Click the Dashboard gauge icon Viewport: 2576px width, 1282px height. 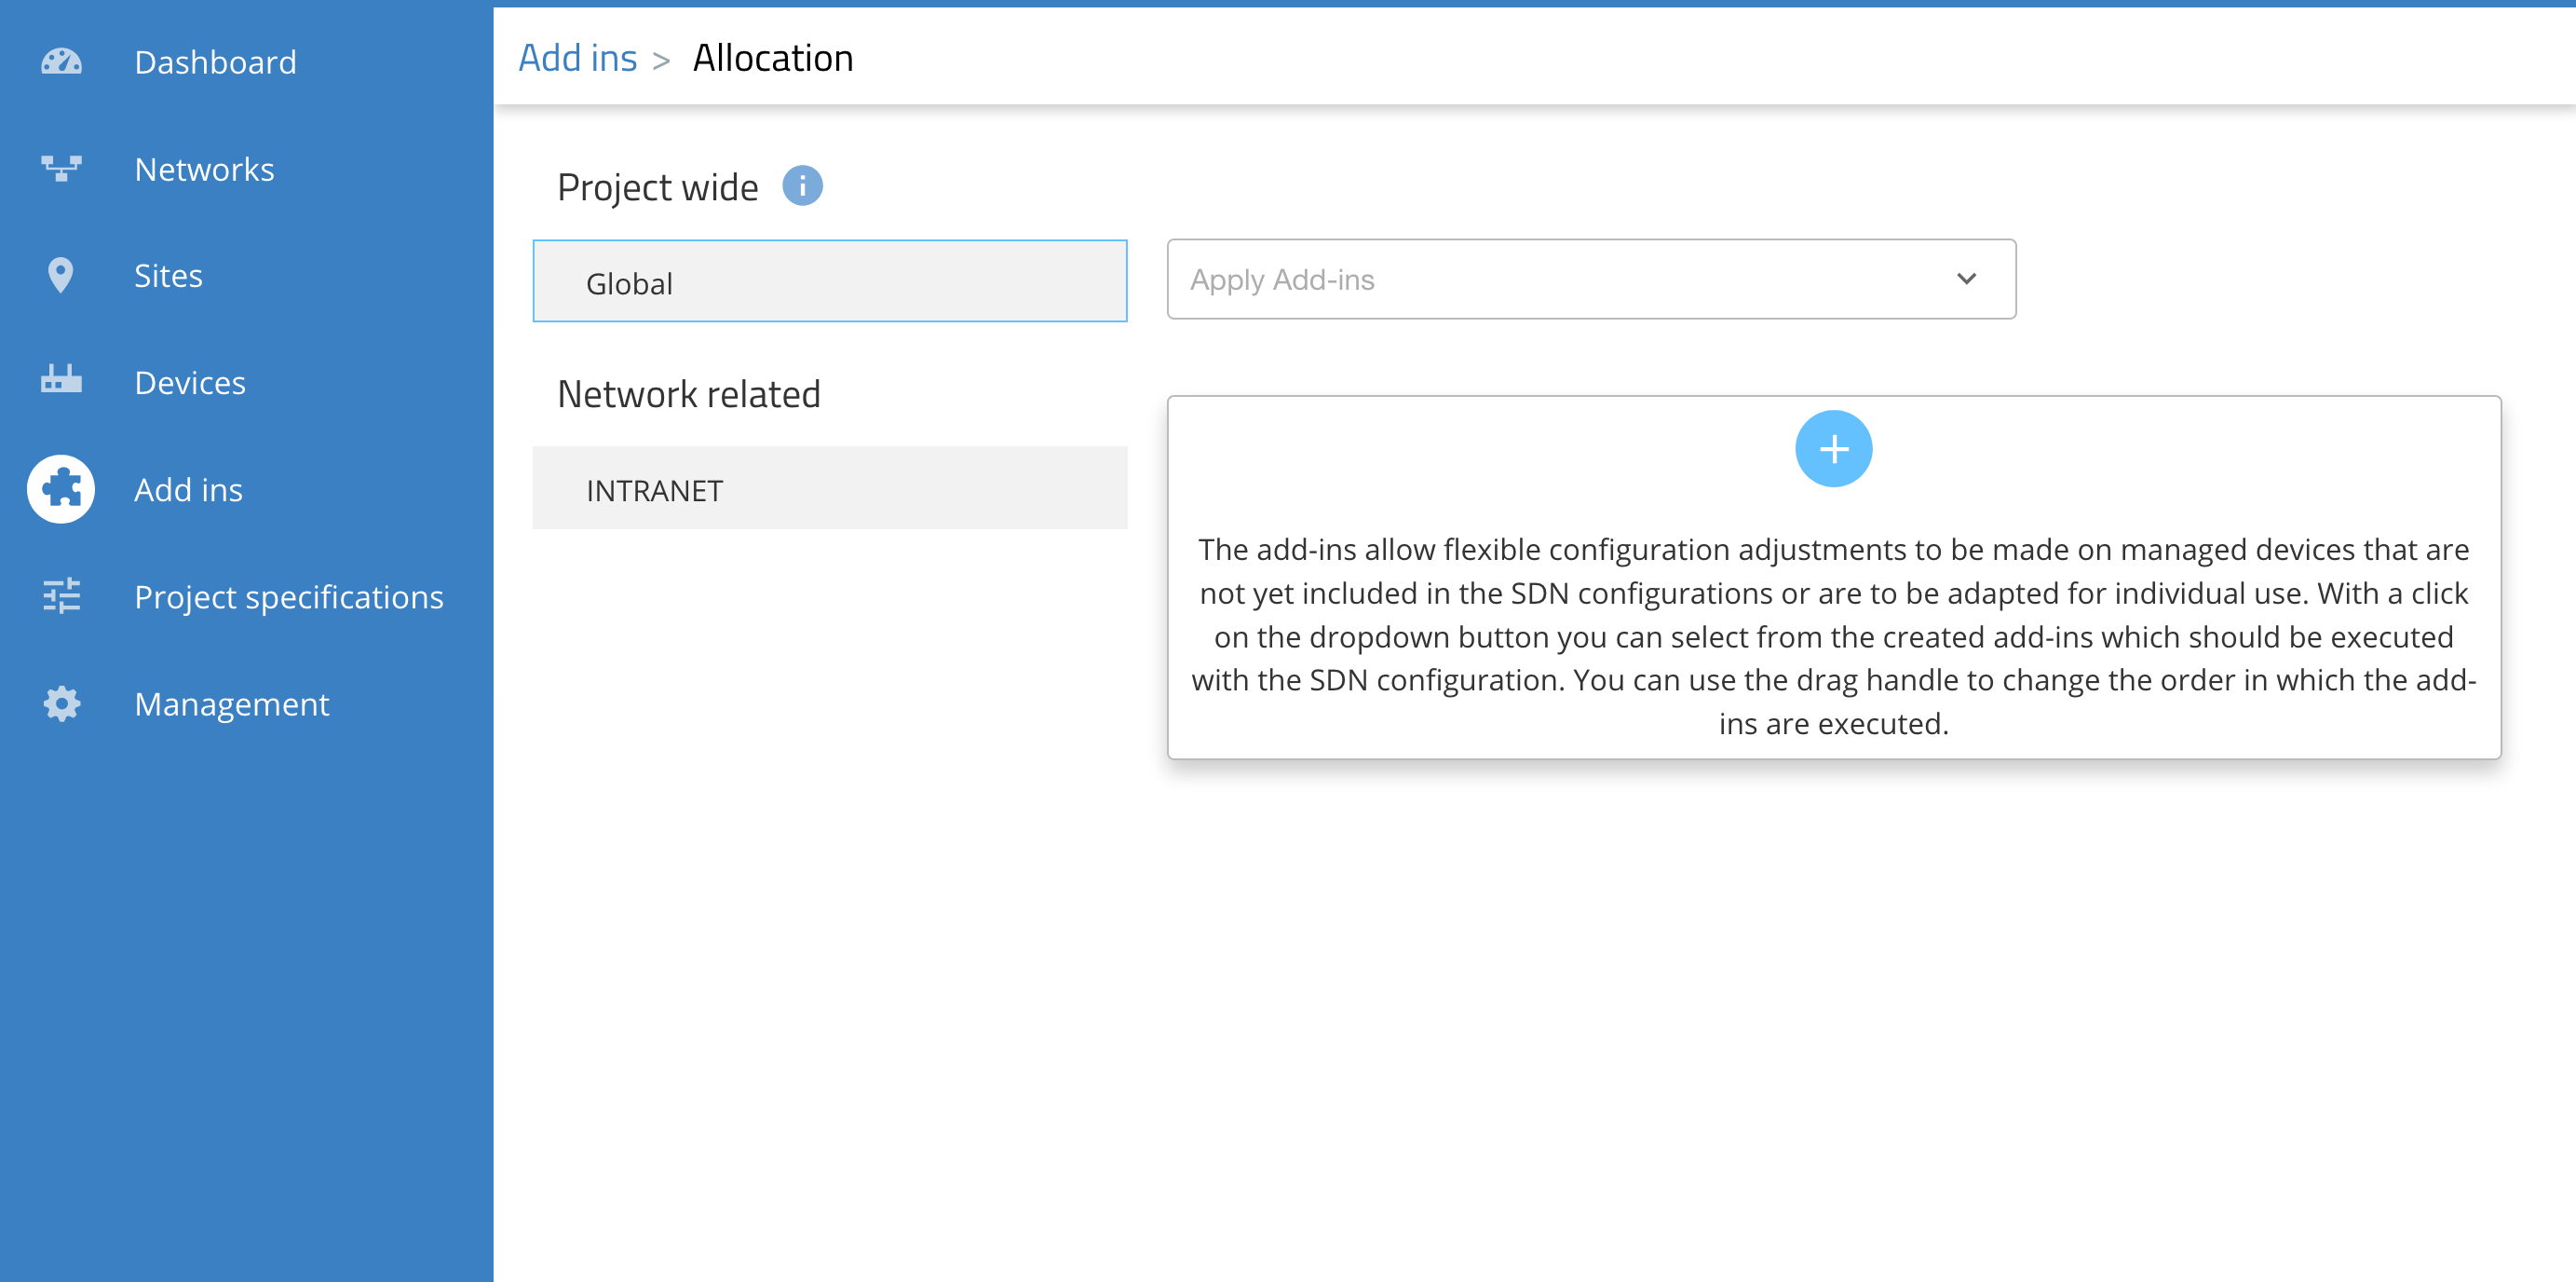[61, 62]
